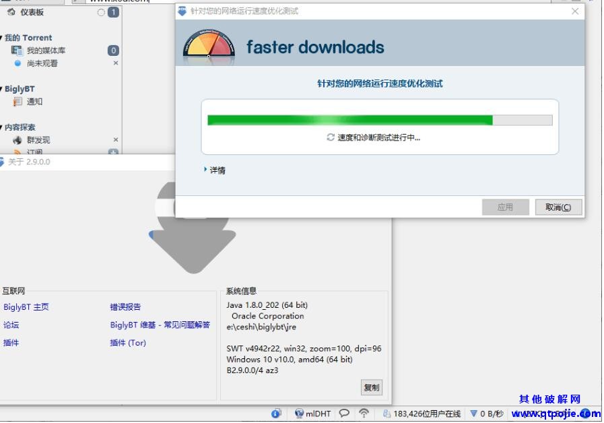The width and height of the screenshot is (604, 423).
Task: Click the mlDHT globe status icon
Action: (x=299, y=414)
